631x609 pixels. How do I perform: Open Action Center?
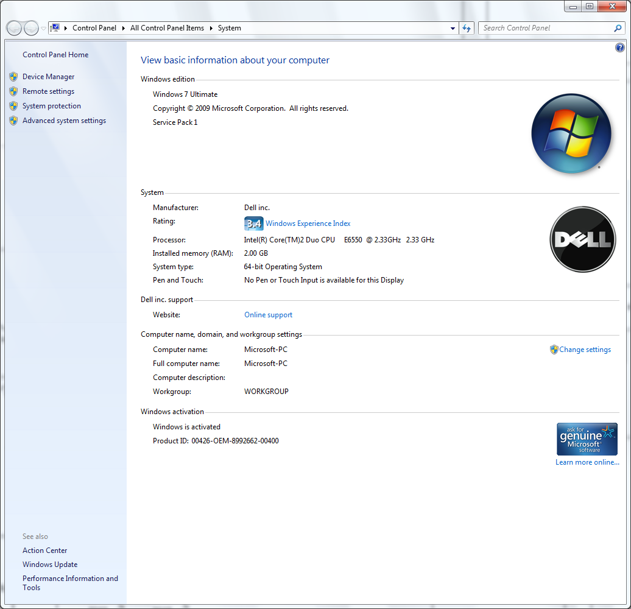tap(44, 551)
